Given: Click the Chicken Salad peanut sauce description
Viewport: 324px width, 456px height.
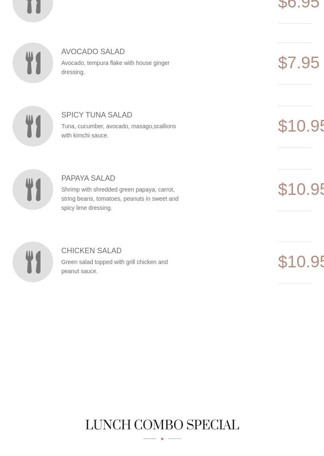Looking at the screenshot, I should (114, 267).
